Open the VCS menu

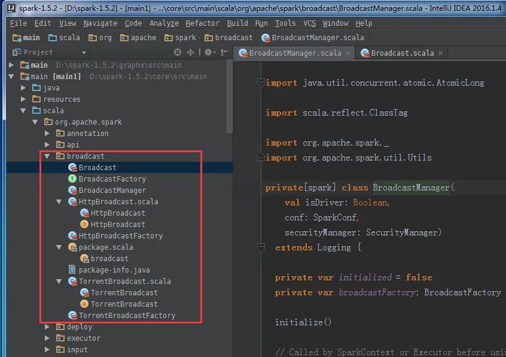click(309, 23)
